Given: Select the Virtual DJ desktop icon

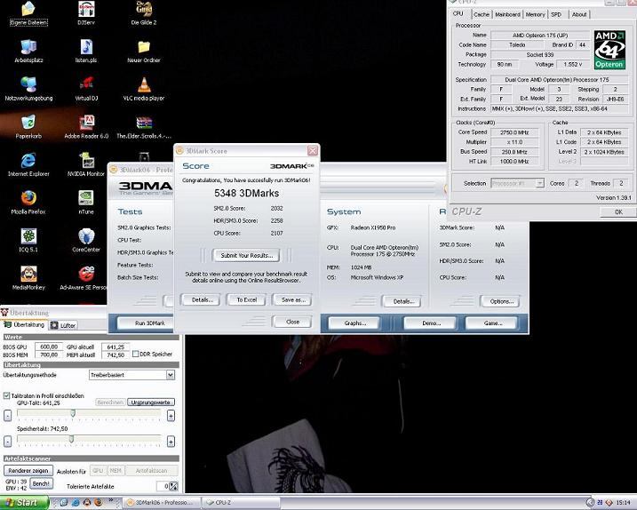Looking at the screenshot, I should 86,89.
